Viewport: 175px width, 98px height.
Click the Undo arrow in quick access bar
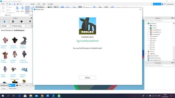click(x=21, y=4)
